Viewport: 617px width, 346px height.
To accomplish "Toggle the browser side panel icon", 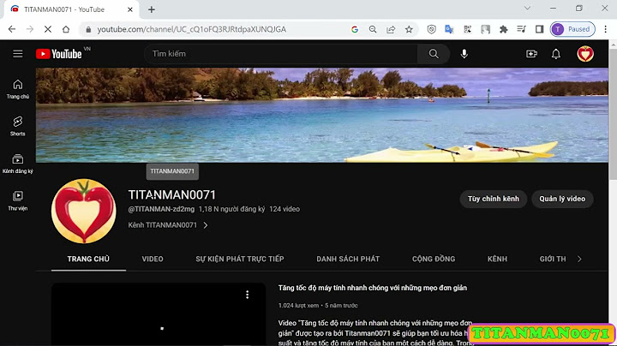I will (x=540, y=29).
